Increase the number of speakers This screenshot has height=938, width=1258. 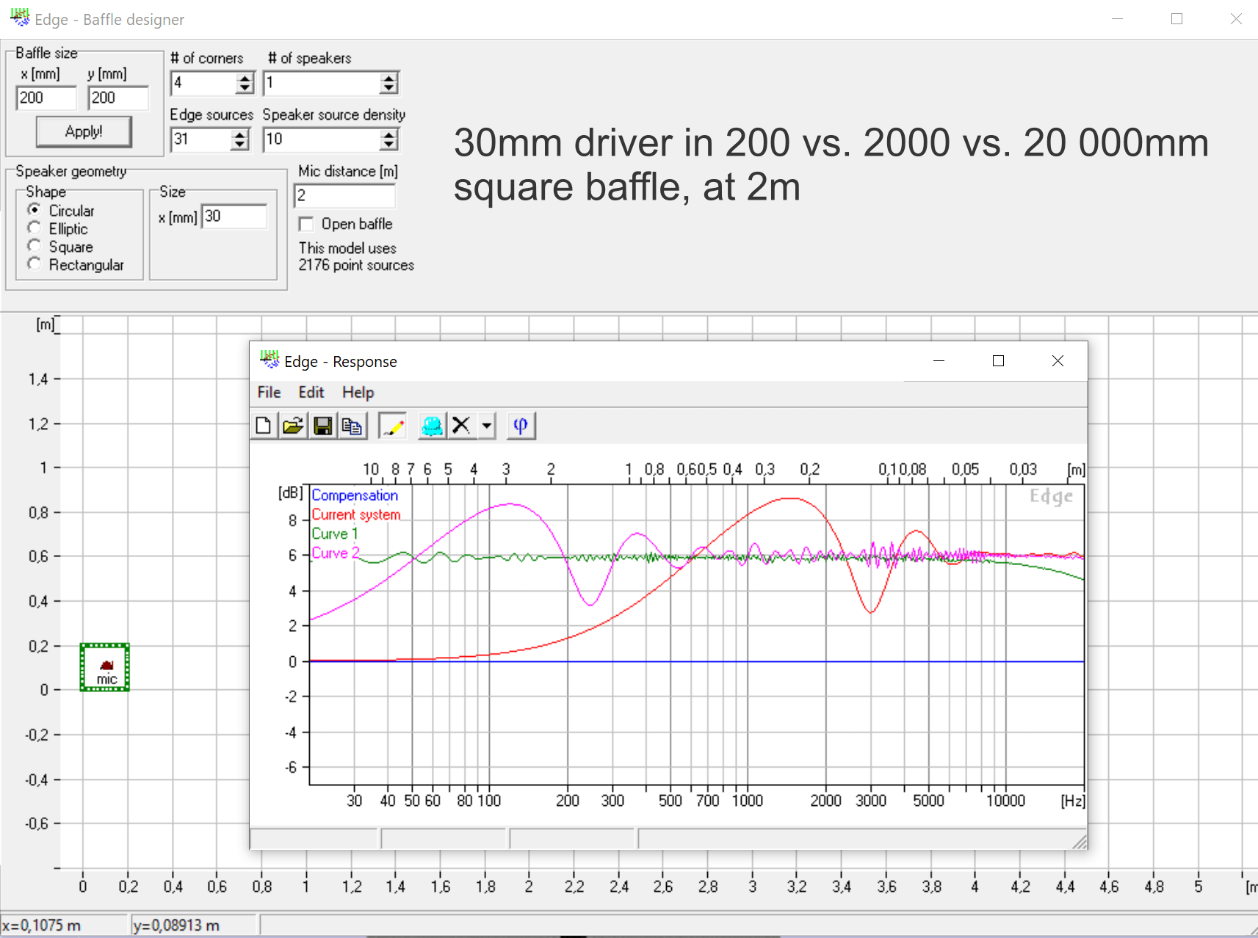388,78
